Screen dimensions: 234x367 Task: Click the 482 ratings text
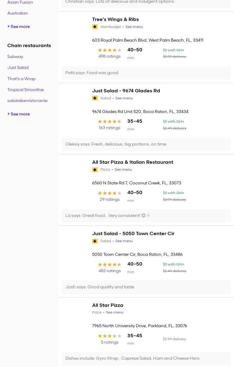point(109,271)
